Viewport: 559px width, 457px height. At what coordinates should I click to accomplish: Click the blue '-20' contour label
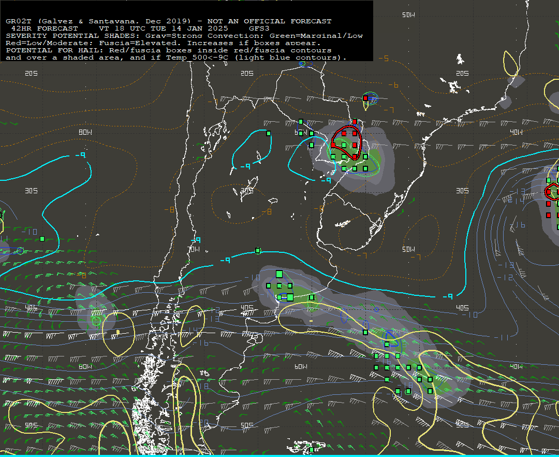(x=201, y=422)
